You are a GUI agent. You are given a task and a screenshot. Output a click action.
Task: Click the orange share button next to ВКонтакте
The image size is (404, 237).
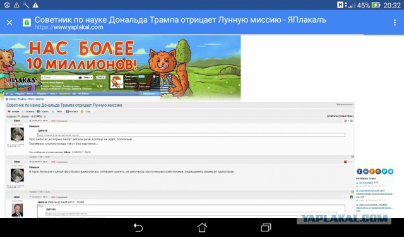[x=86, y=111]
